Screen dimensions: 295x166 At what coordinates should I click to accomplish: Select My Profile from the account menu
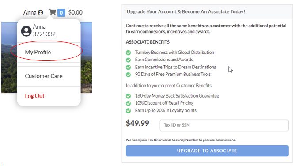pyautogui.click(x=38, y=52)
